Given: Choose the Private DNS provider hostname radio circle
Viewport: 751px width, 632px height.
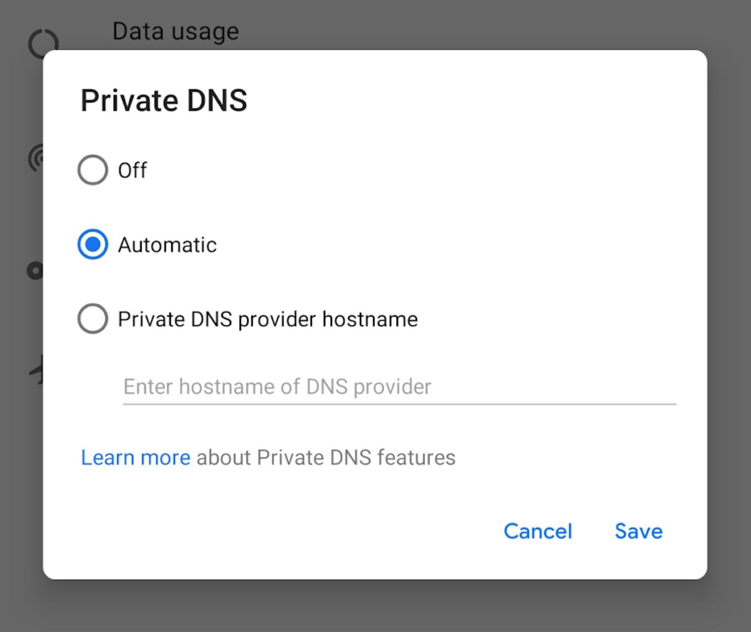Looking at the screenshot, I should point(92,318).
